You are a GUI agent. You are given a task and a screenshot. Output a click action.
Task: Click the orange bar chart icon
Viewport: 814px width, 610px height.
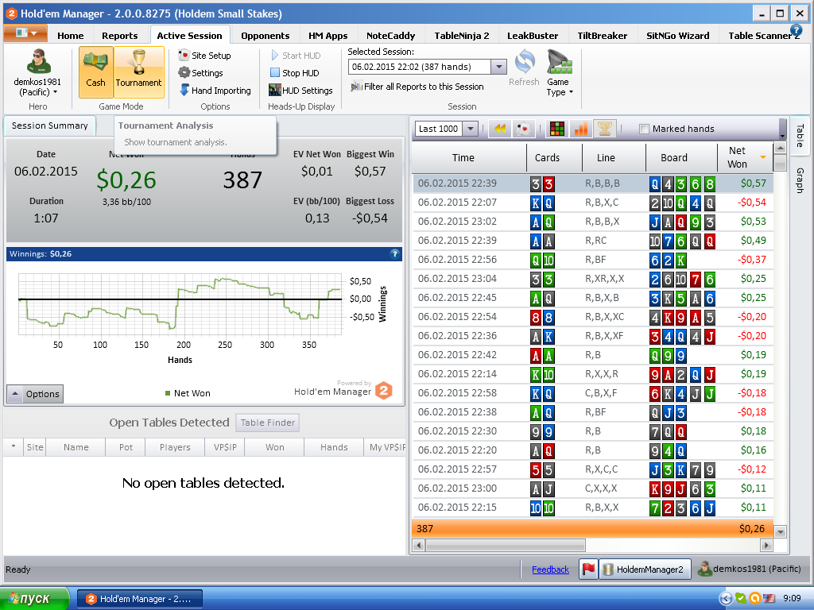(x=581, y=128)
